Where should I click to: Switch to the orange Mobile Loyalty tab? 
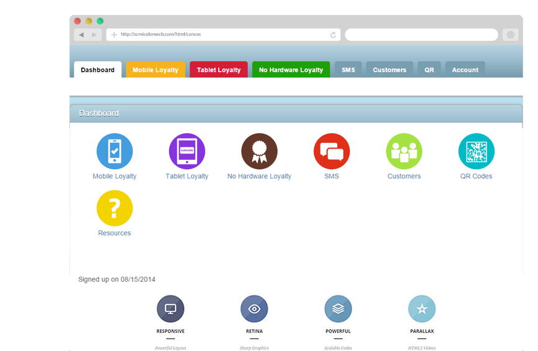[x=156, y=69]
